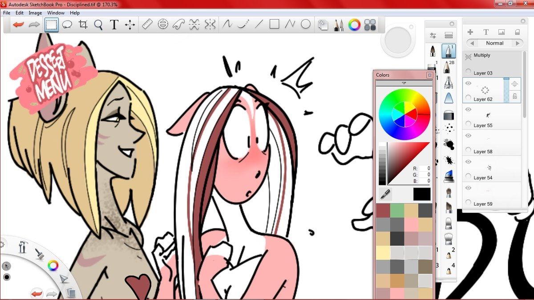Enable the French Curve tool
Viewport: 534px width, 300px height.
[x=178, y=24]
